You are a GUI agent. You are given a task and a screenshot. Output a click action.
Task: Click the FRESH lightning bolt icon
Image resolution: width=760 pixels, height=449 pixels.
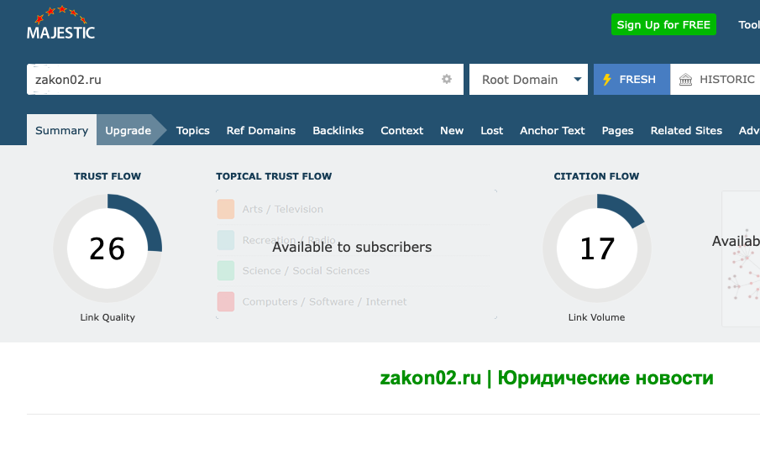[x=607, y=80]
